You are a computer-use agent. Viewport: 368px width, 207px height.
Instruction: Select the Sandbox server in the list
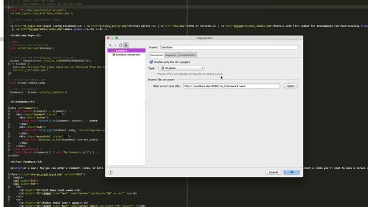click(x=126, y=51)
